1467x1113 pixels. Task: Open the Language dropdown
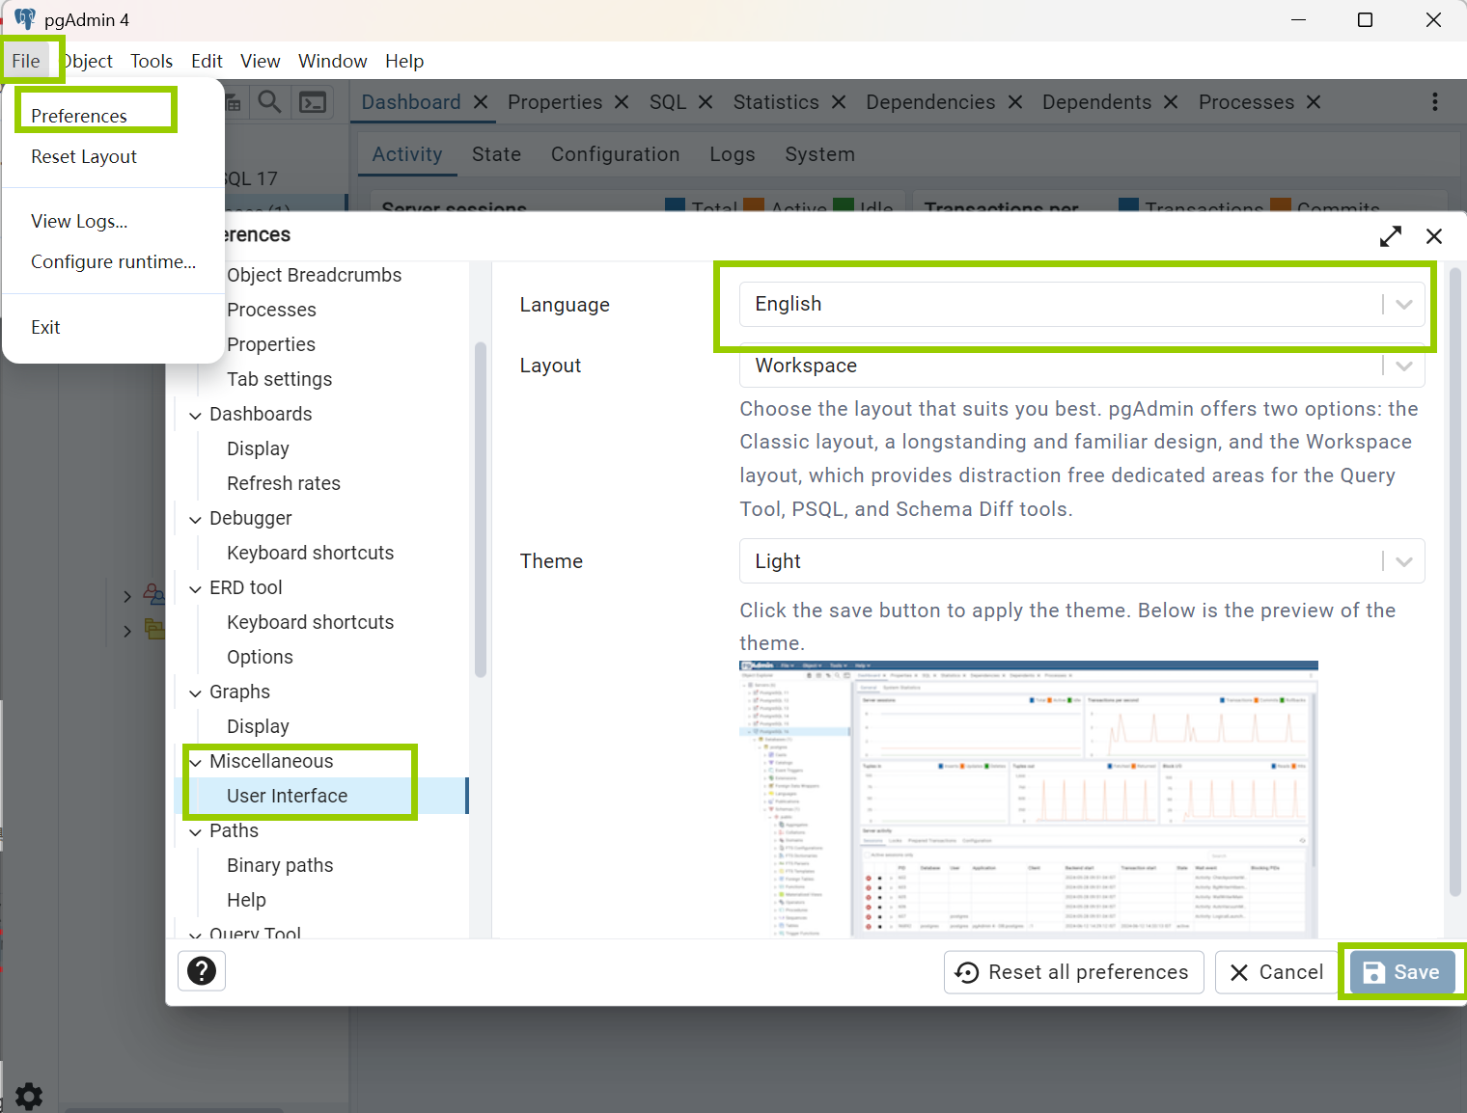(x=1082, y=304)
